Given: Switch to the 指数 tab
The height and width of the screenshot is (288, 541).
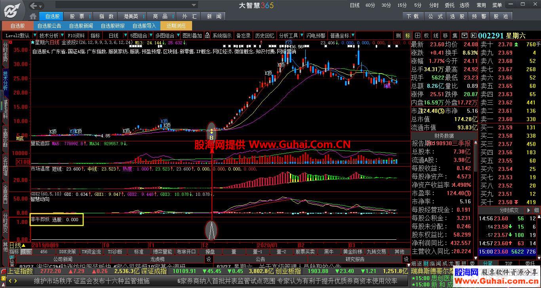Looking at the screenshot, I should (x=106, y=16).
